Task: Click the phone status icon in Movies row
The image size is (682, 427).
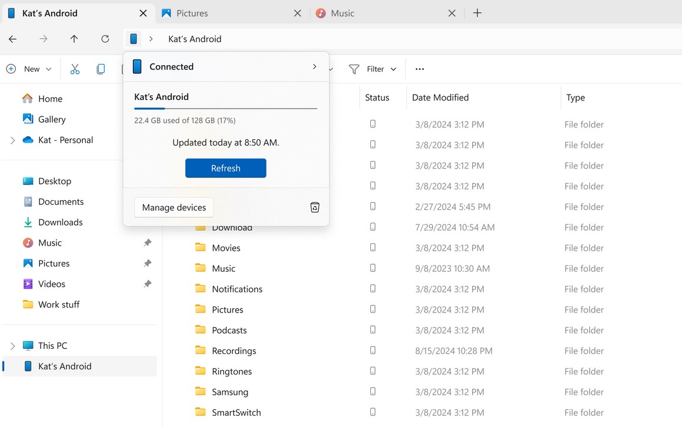Action: pos(373,248)
